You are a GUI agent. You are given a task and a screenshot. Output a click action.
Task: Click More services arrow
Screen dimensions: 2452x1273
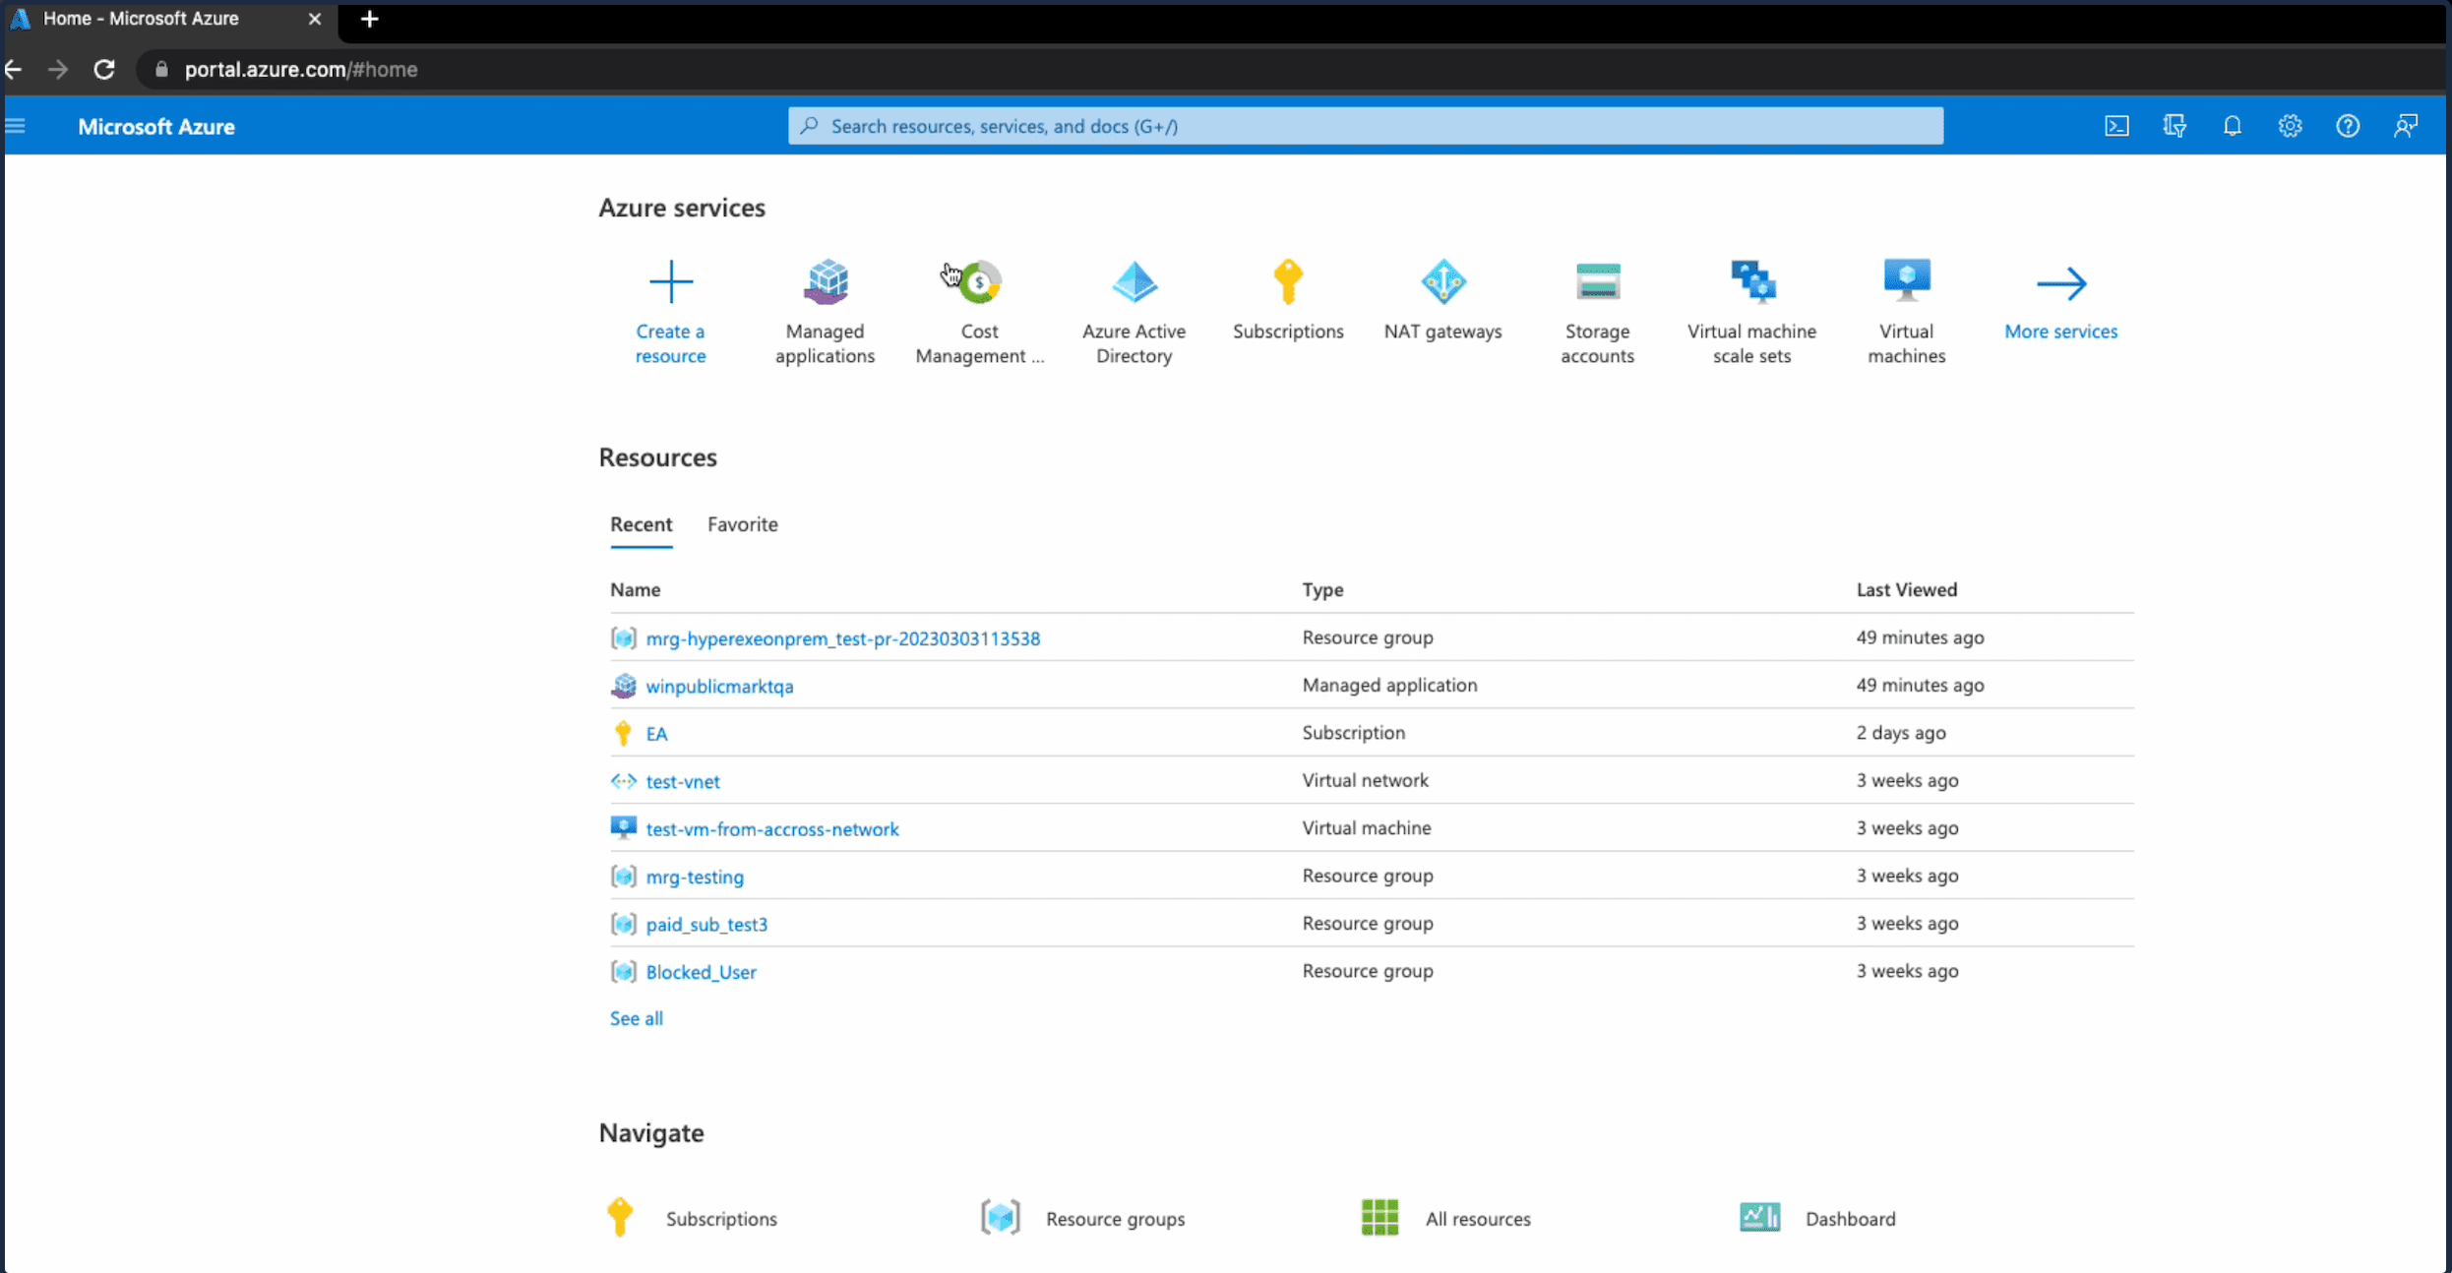click(x=2060, y=285)
